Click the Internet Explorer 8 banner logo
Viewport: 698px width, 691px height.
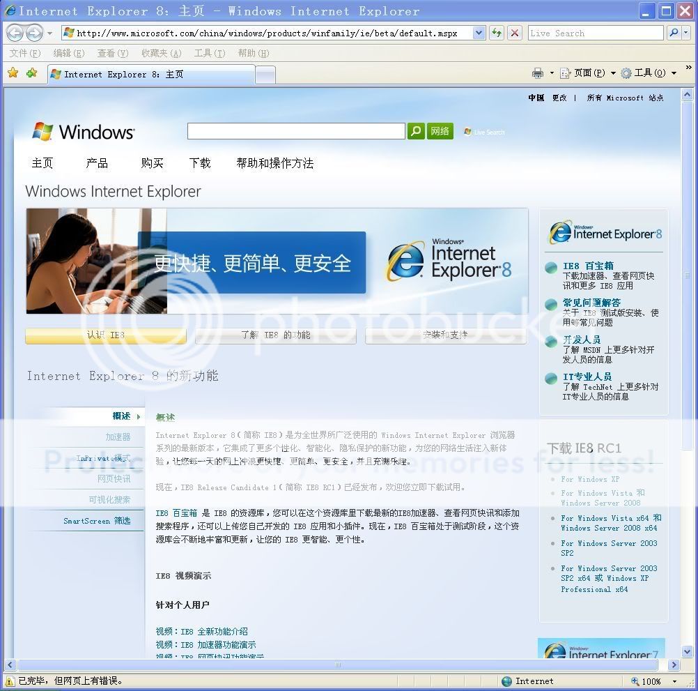(x=449, y=261)
